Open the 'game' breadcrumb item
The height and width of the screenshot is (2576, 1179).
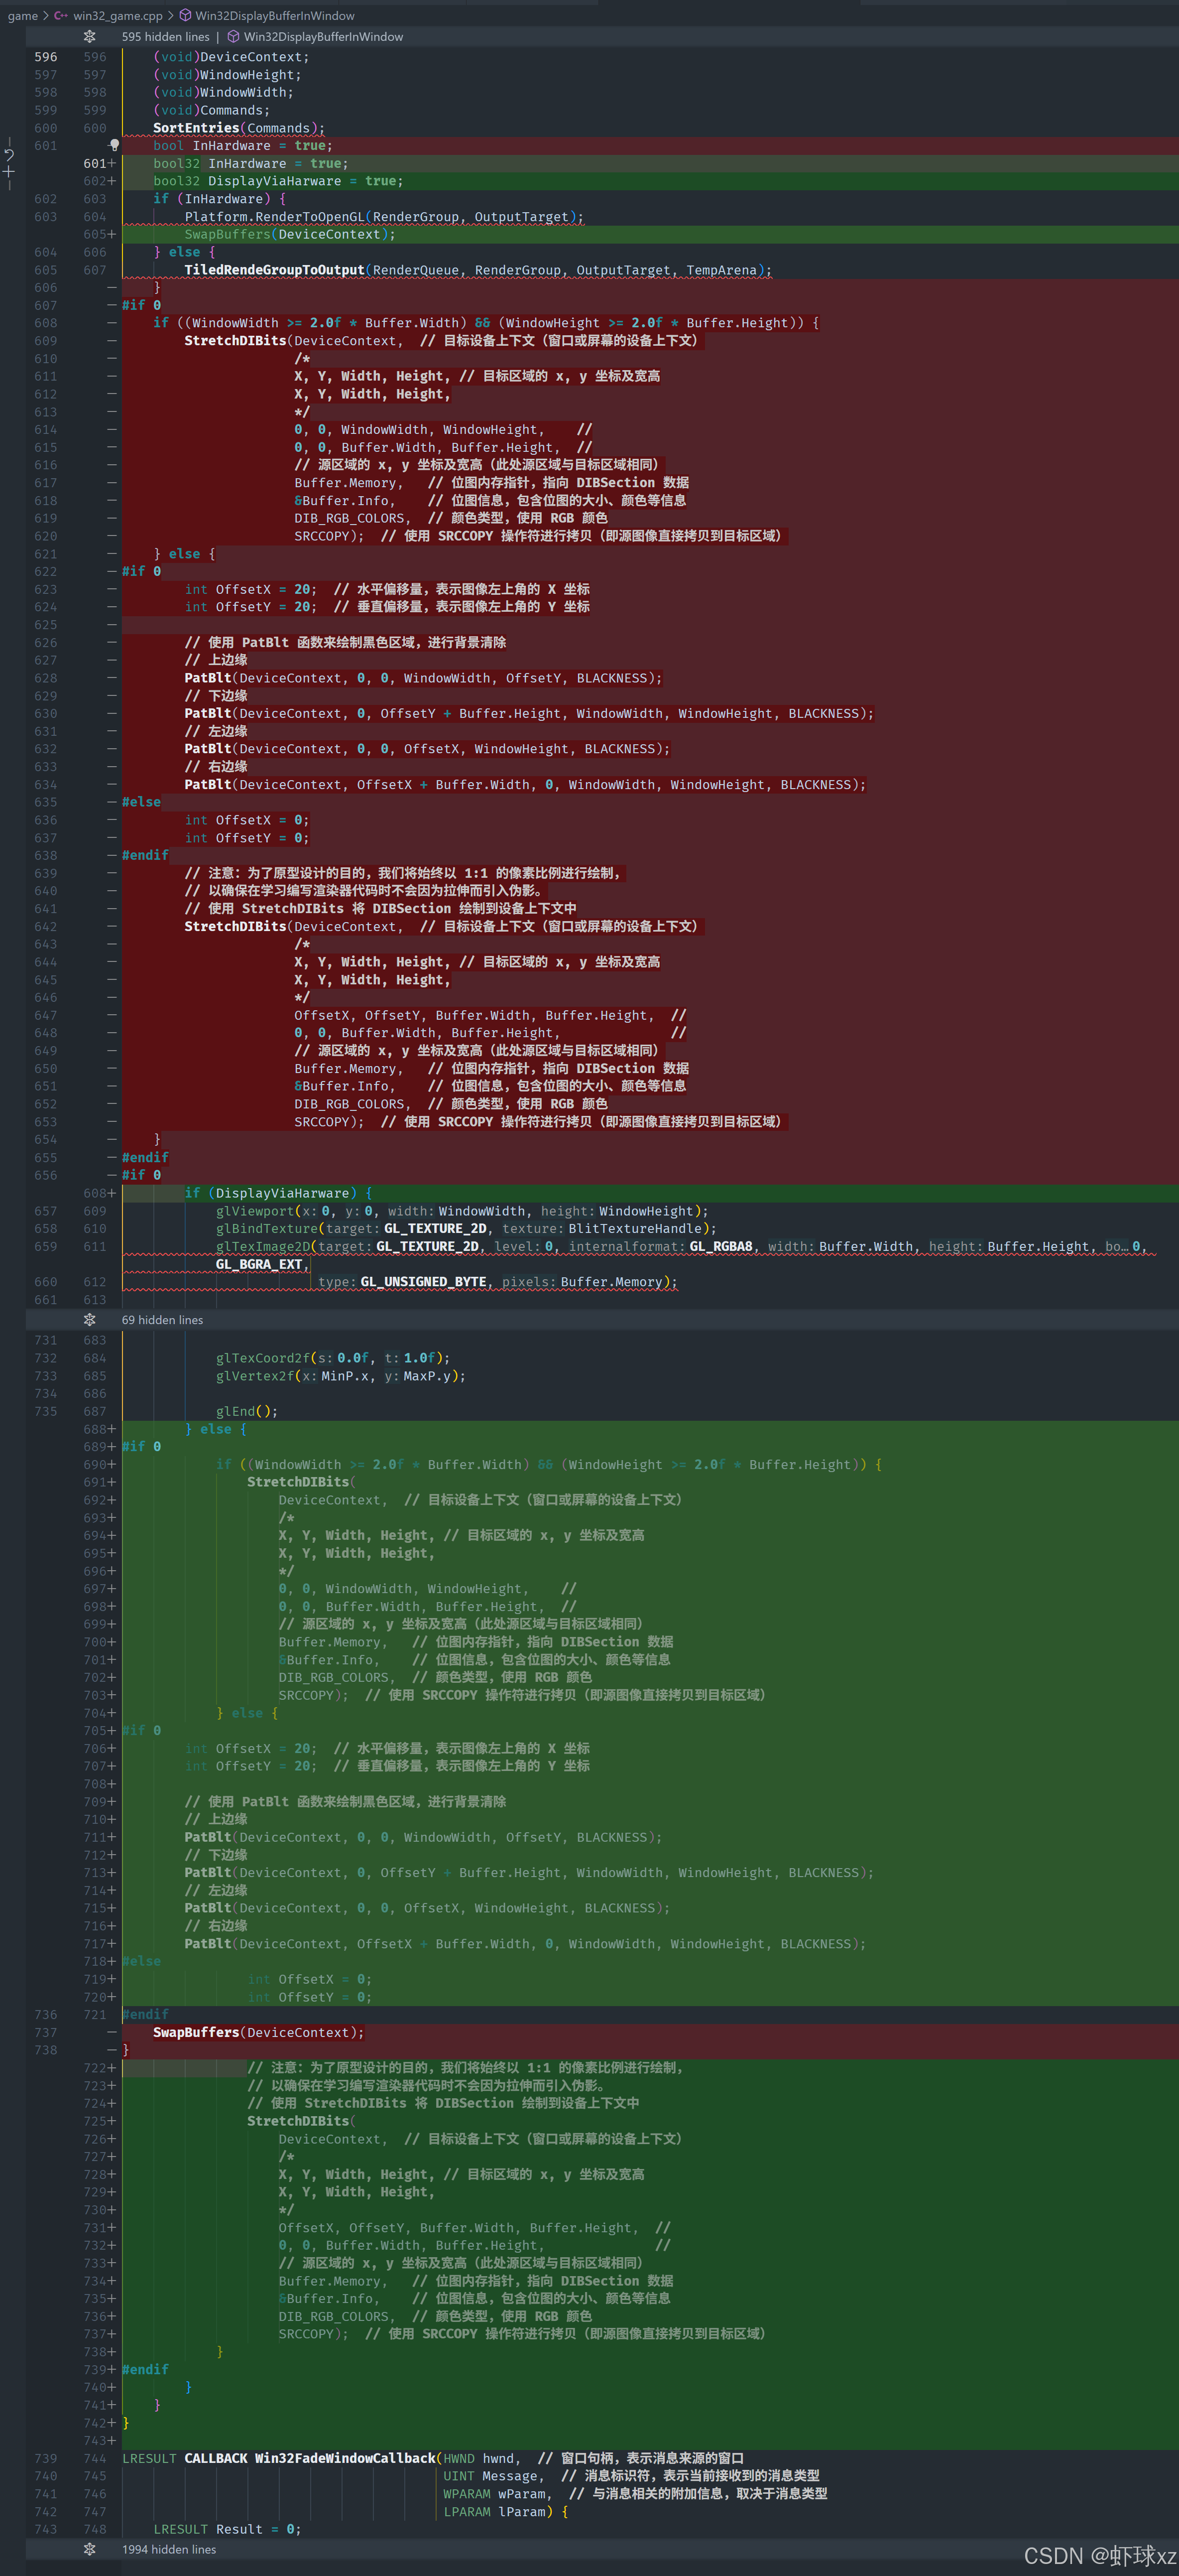click(22, 15)
